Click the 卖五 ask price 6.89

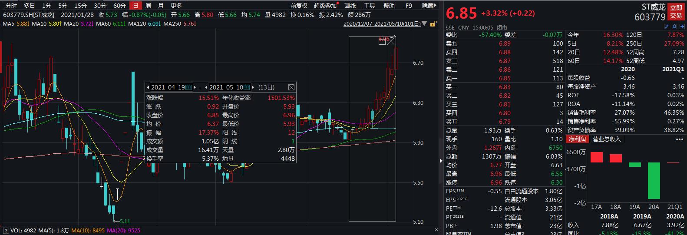coord(505,43)
